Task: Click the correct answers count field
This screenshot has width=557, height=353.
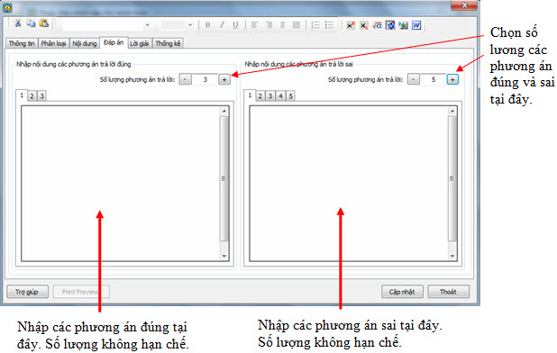Action: coord(205,79)
